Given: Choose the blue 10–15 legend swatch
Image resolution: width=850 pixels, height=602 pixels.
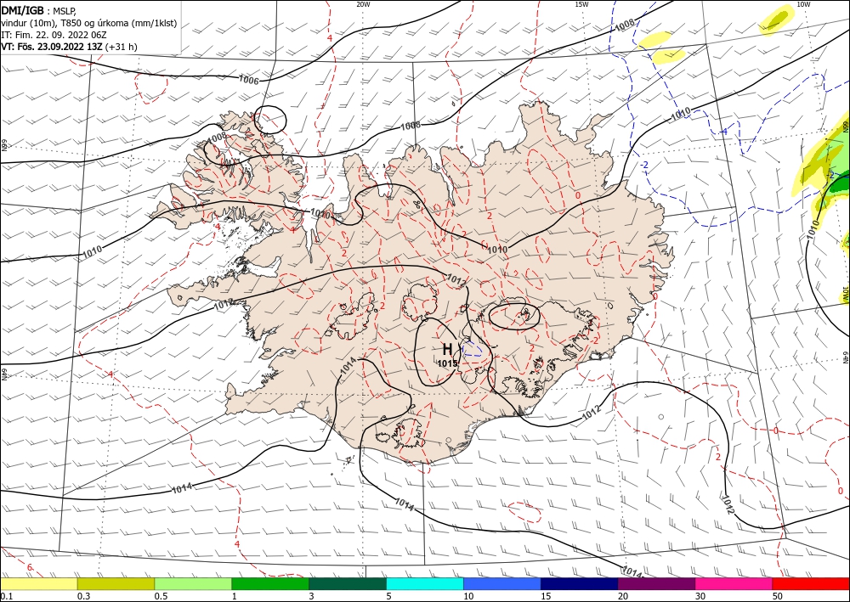Looking at the screenshot, I should click(x=502, y=583).
